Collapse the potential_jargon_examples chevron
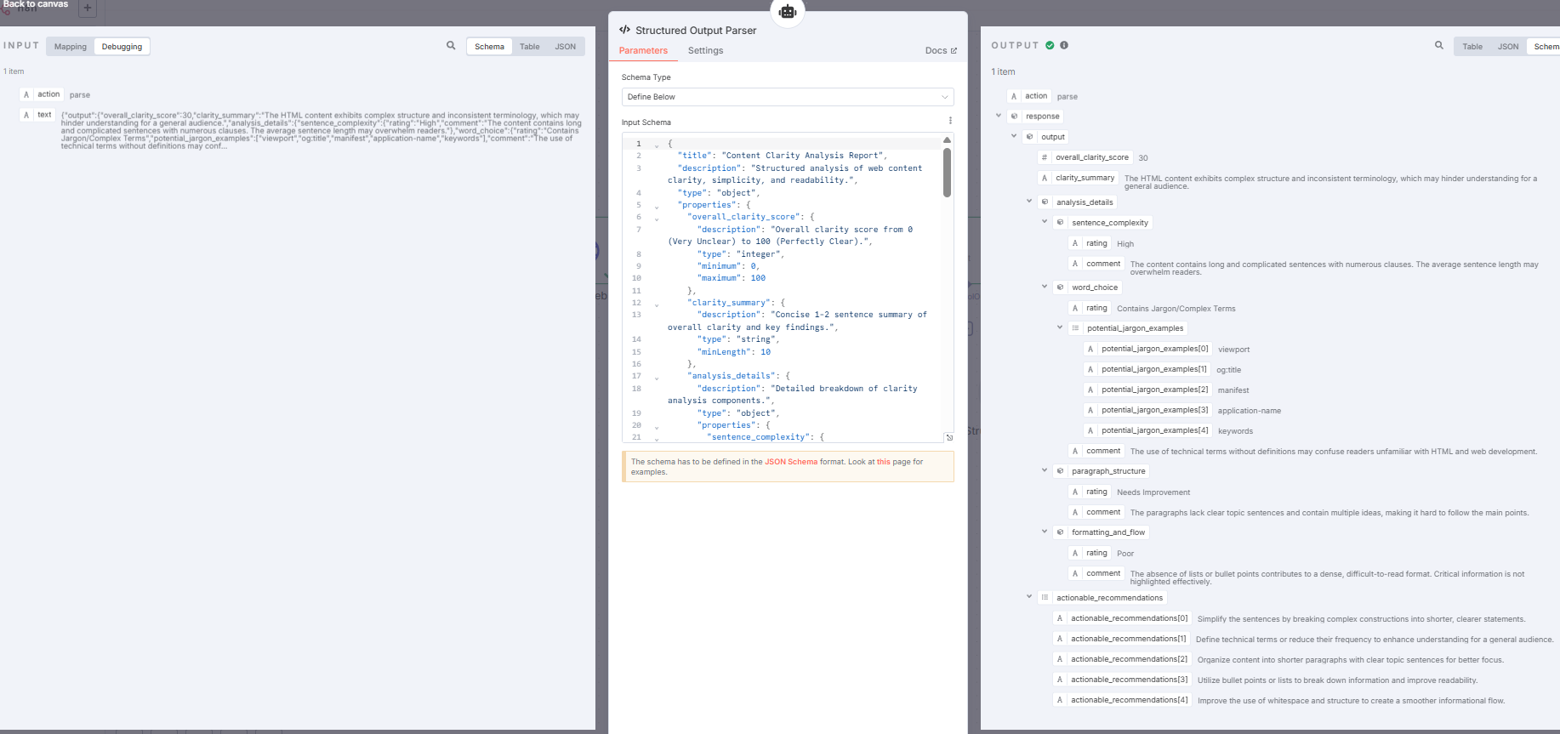1560x734 pixels. pos(1060,327)
